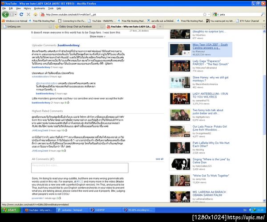Click JANEJungZealot username on first rated comment

pos(40,130)
